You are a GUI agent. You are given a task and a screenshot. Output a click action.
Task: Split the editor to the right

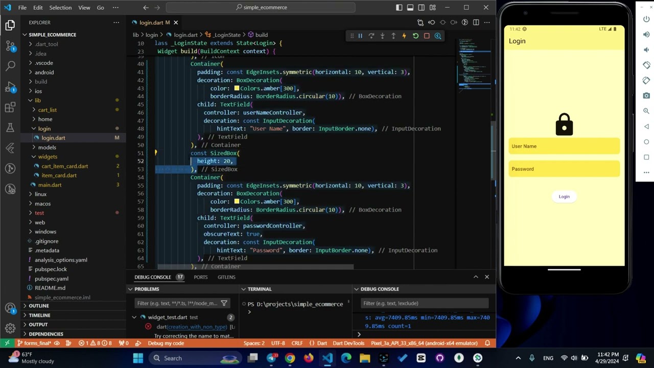coord(476,22)
